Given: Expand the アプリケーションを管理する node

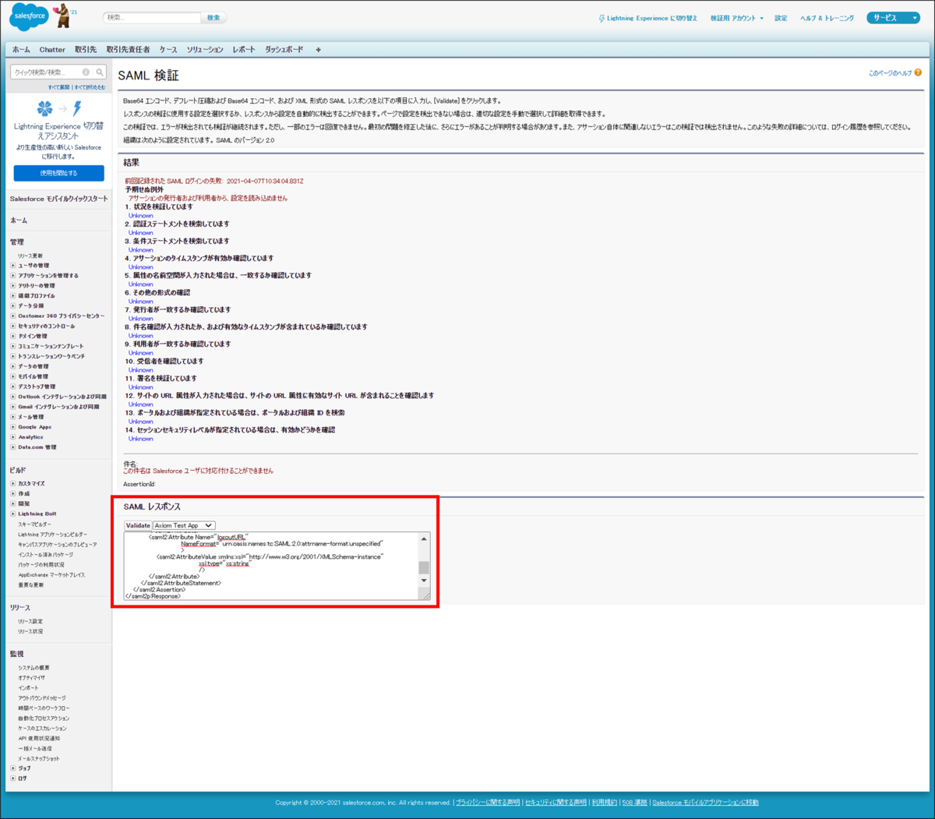Looking at the screenshot, I should click(13, 276).
